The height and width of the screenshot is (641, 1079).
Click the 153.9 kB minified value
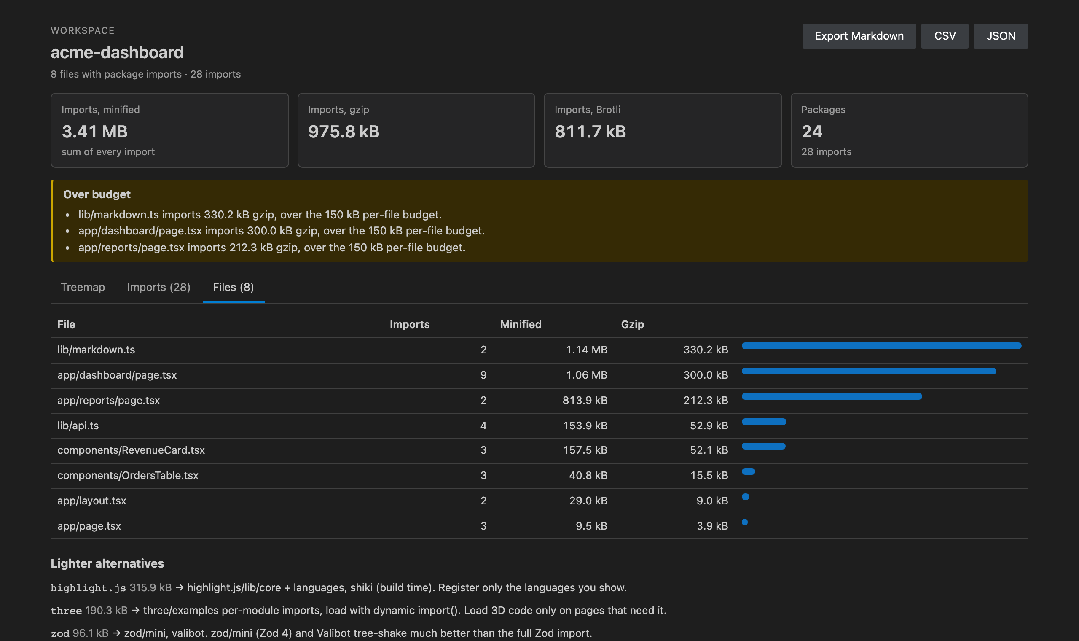click(x=585, y=426)
